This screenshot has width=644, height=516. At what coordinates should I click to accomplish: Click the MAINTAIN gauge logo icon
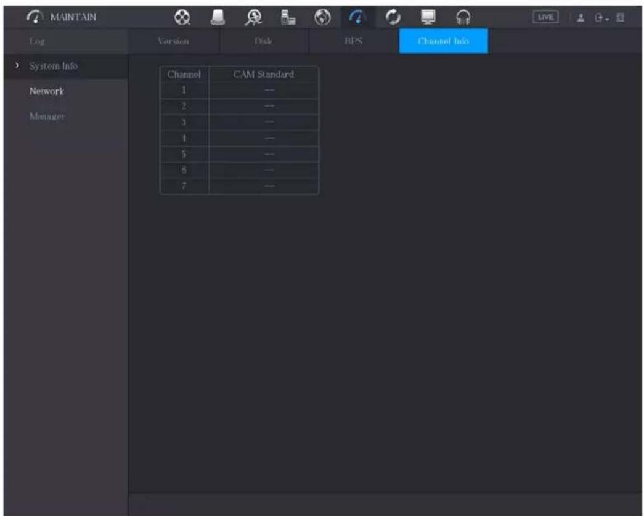[x=35, y=17]
